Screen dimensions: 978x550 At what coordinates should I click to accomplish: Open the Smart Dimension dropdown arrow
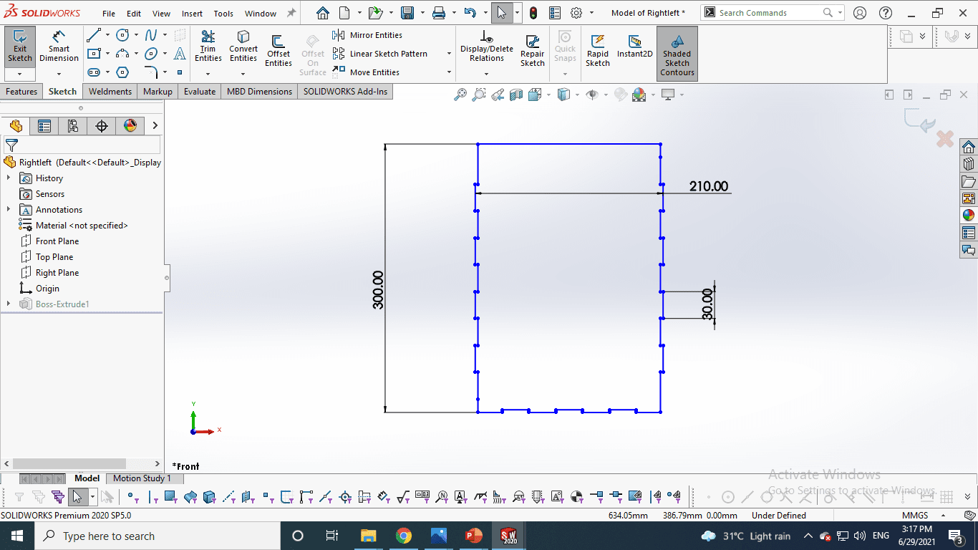tap(59, 74)
